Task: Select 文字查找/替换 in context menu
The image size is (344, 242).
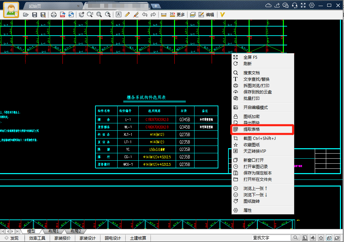Action: (x=256, y=79)
